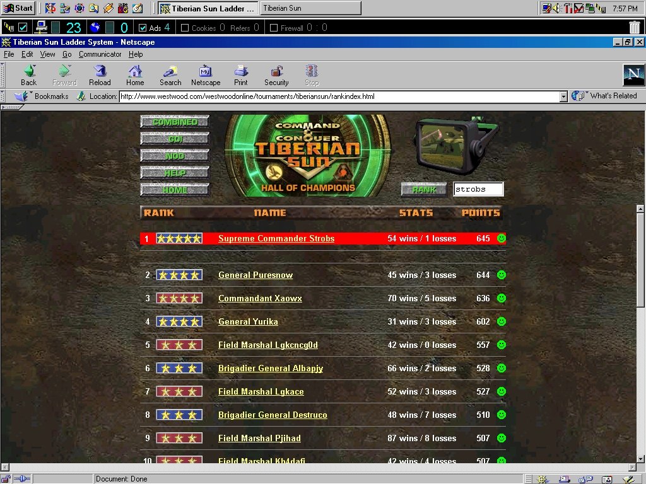Open Address Book from component bar

(x=606, y=479)
